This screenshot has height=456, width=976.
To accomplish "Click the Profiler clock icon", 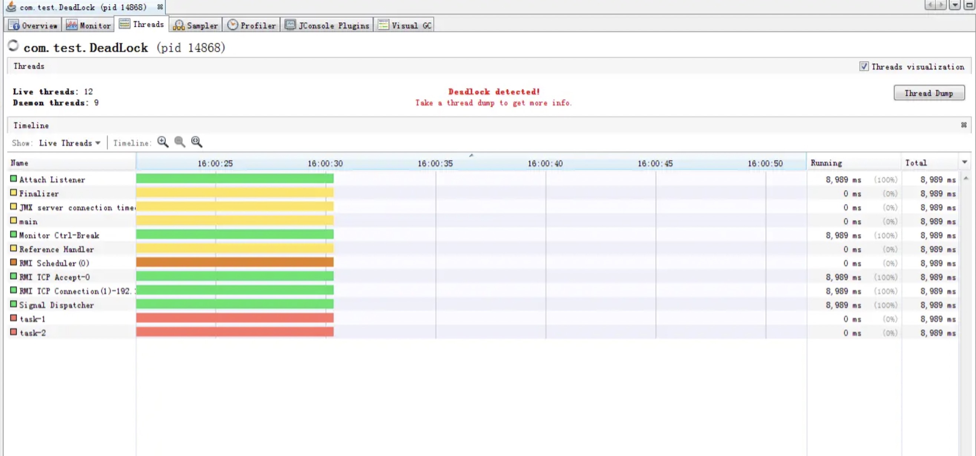I will pyautogui.click(x=232, y=24).
